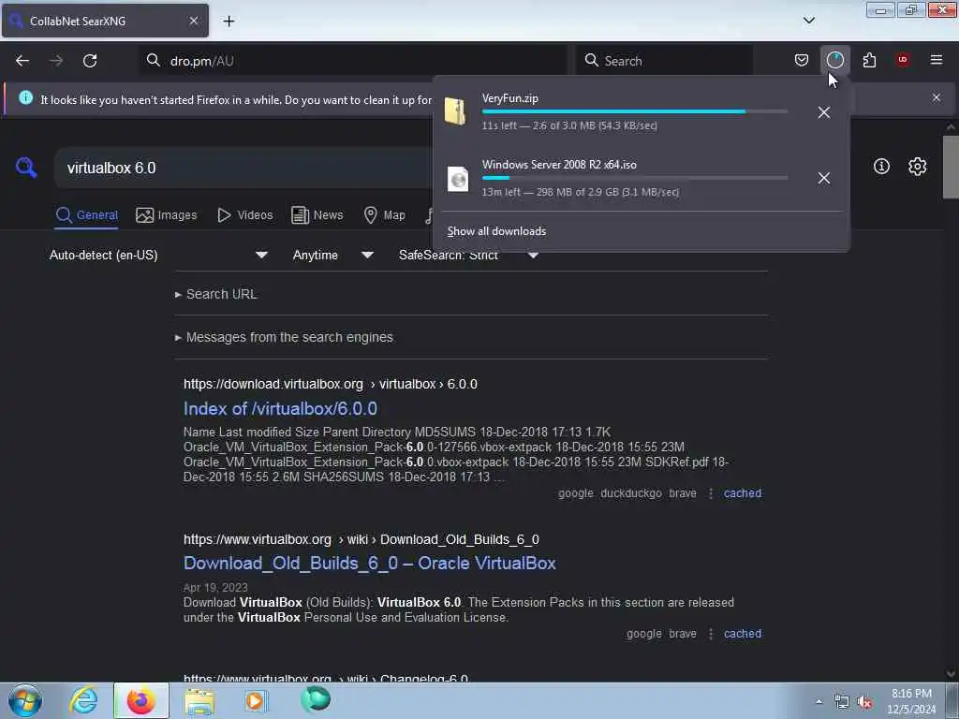This screenshot has height=719, width=959.
Task: Click the Firefox taskbar icon
Action: 140,700
